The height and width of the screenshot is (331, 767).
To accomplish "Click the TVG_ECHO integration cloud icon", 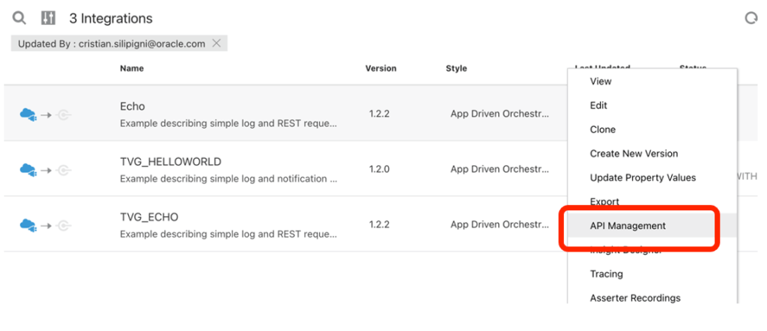I will point(28,225).
